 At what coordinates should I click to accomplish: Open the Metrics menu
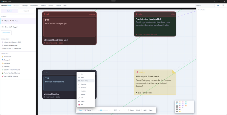pos(43,6)
